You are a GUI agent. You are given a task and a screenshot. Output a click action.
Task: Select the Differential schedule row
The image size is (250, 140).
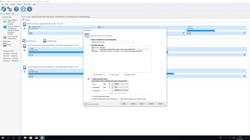(120, 51)
